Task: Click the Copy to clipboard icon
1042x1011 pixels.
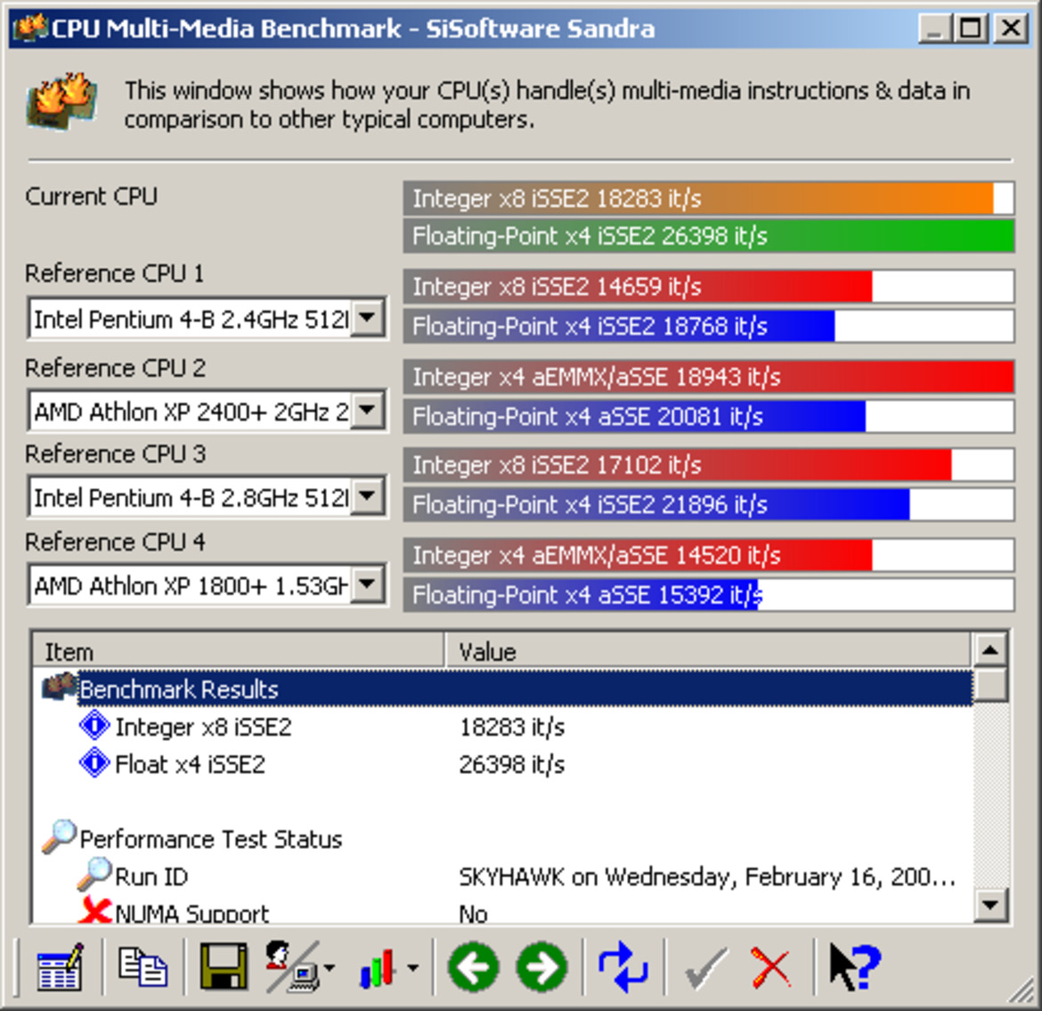Action: (142, 967)
